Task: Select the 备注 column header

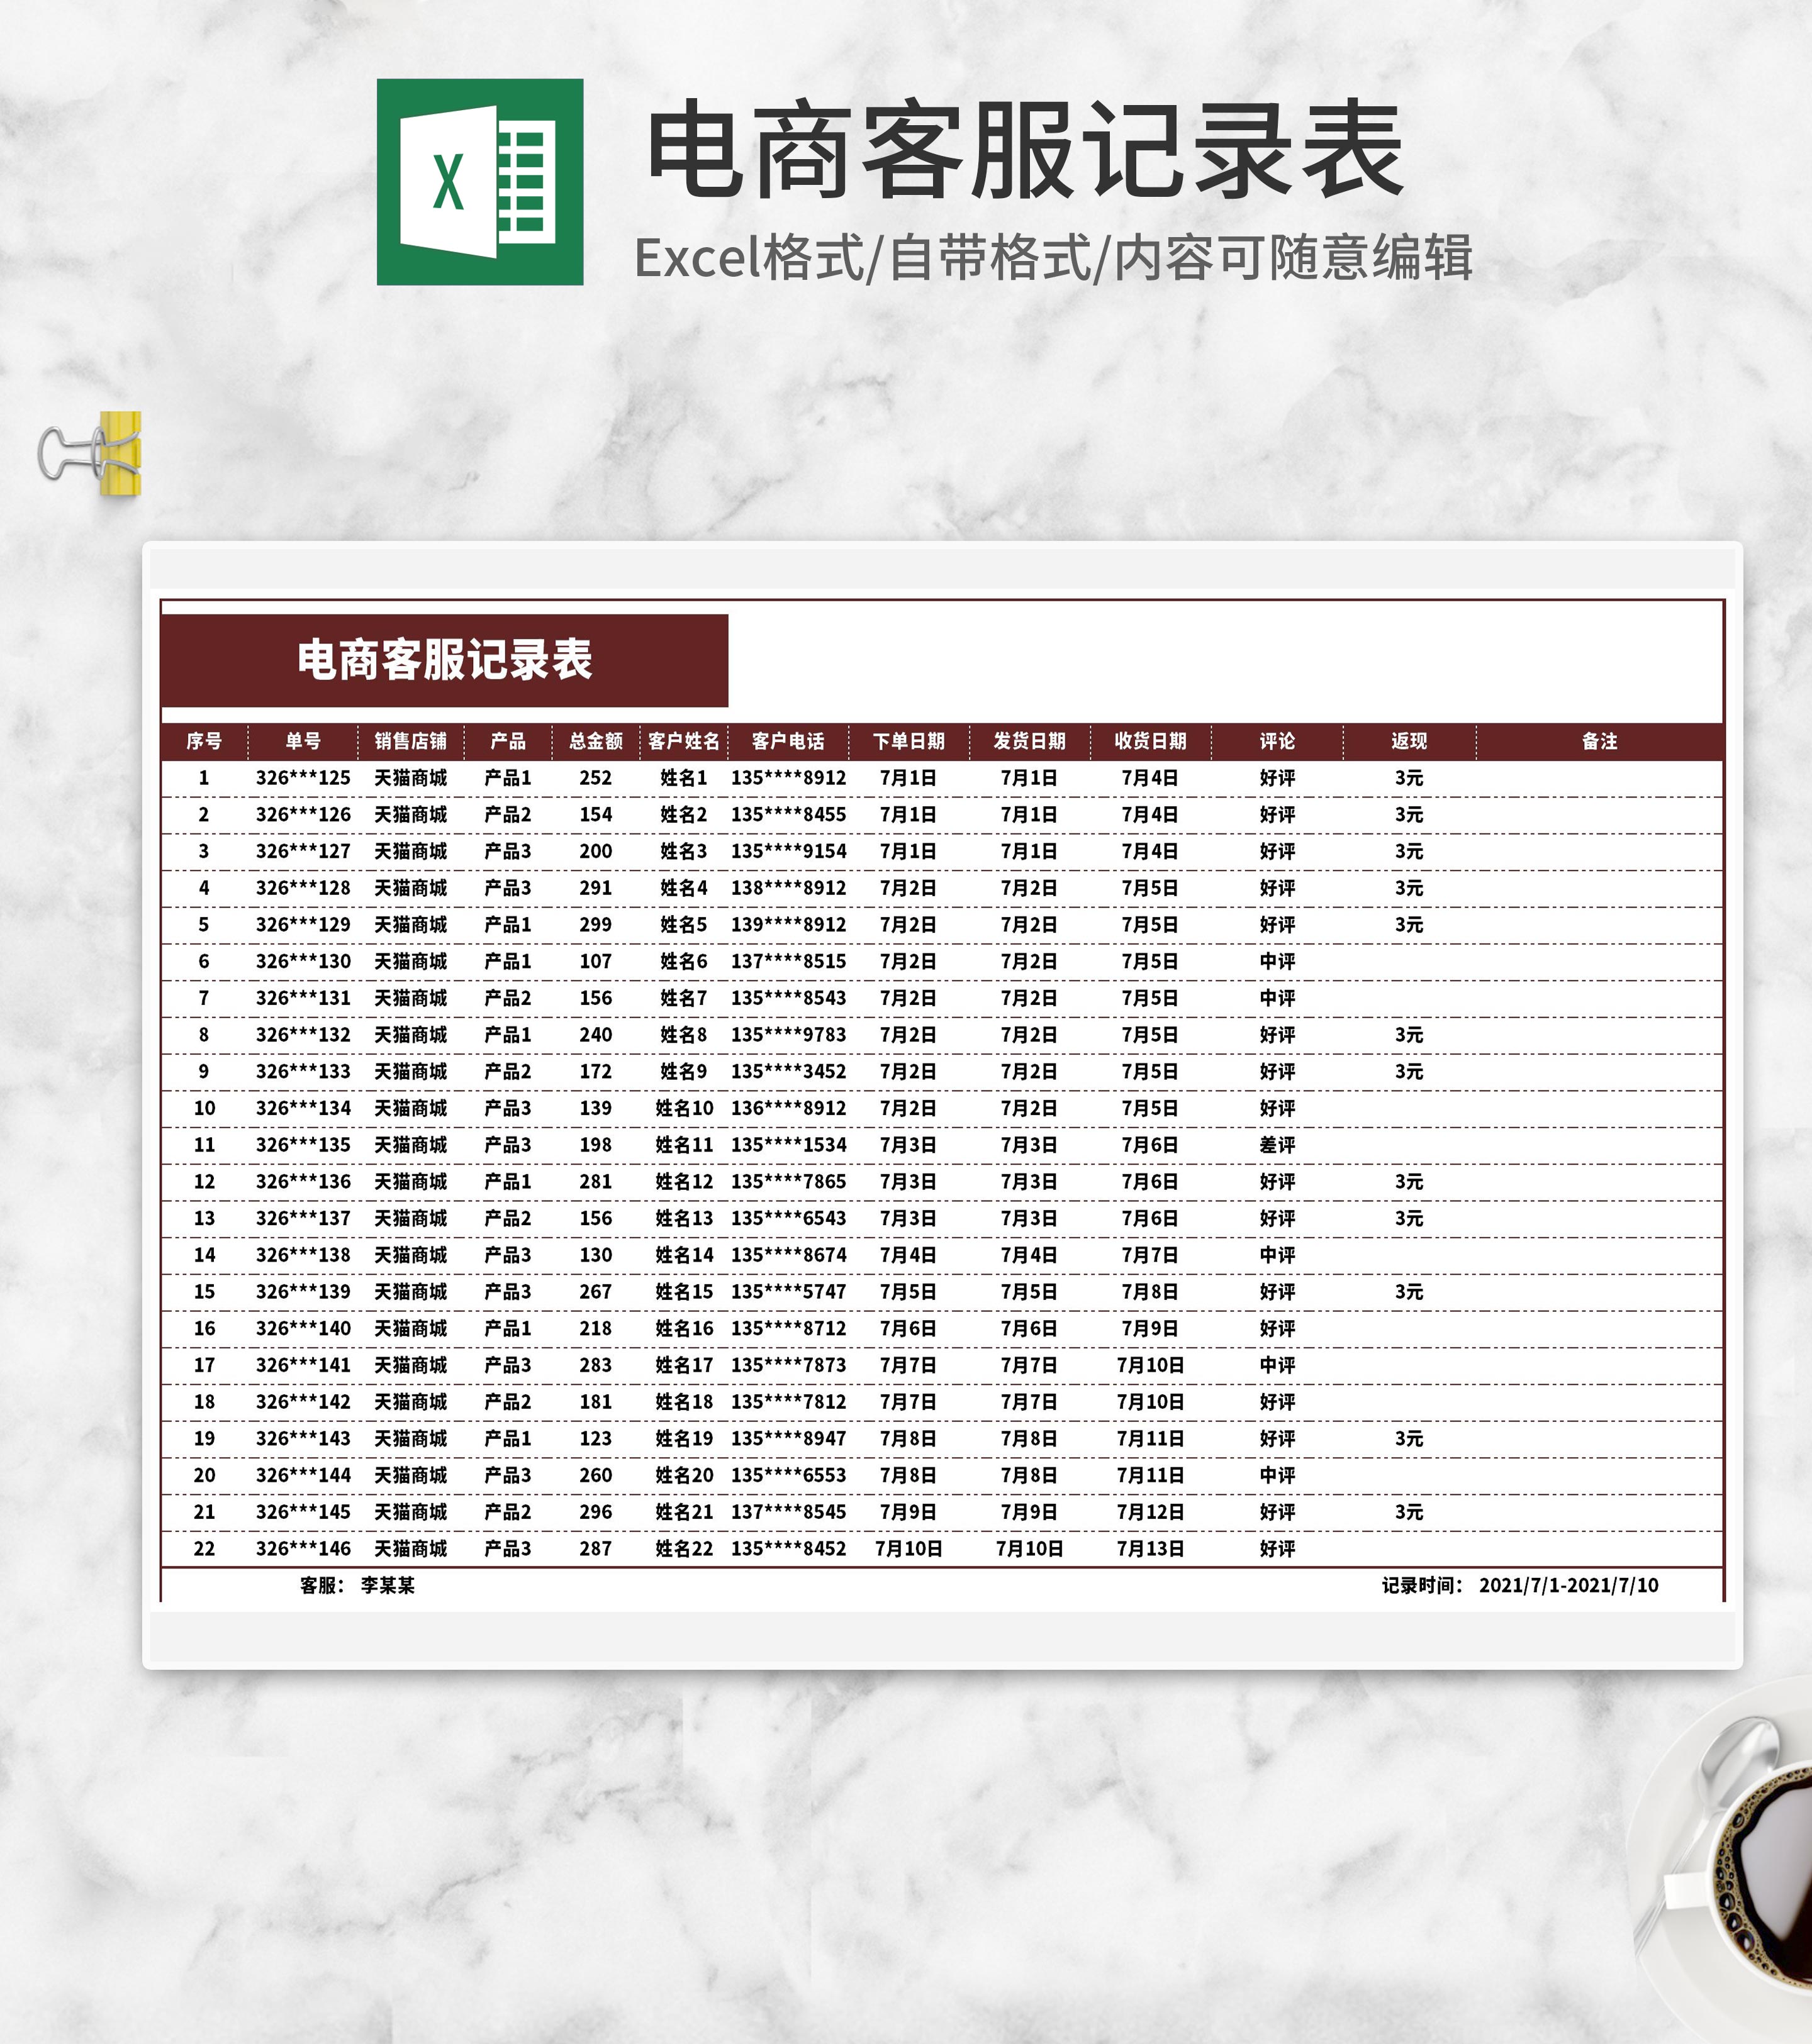Action: [x=1599, y=741]
